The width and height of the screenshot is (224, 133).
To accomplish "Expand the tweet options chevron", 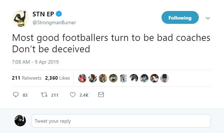I will 208,18.
